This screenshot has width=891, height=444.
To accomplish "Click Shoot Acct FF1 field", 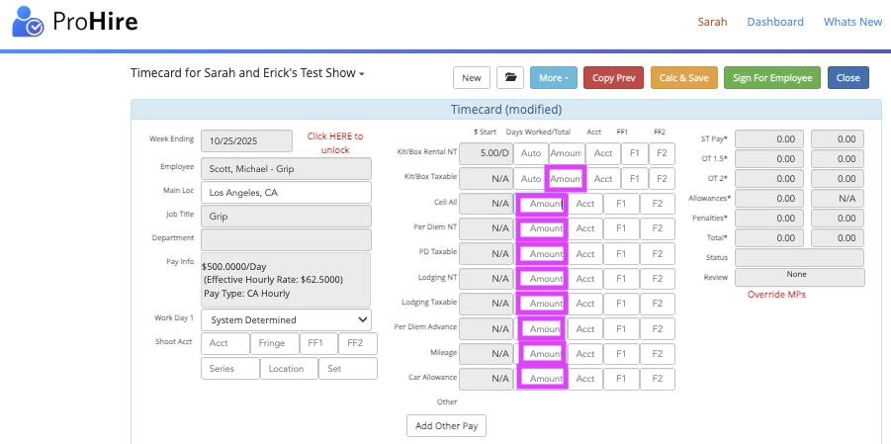I will [x=318, y=343].
